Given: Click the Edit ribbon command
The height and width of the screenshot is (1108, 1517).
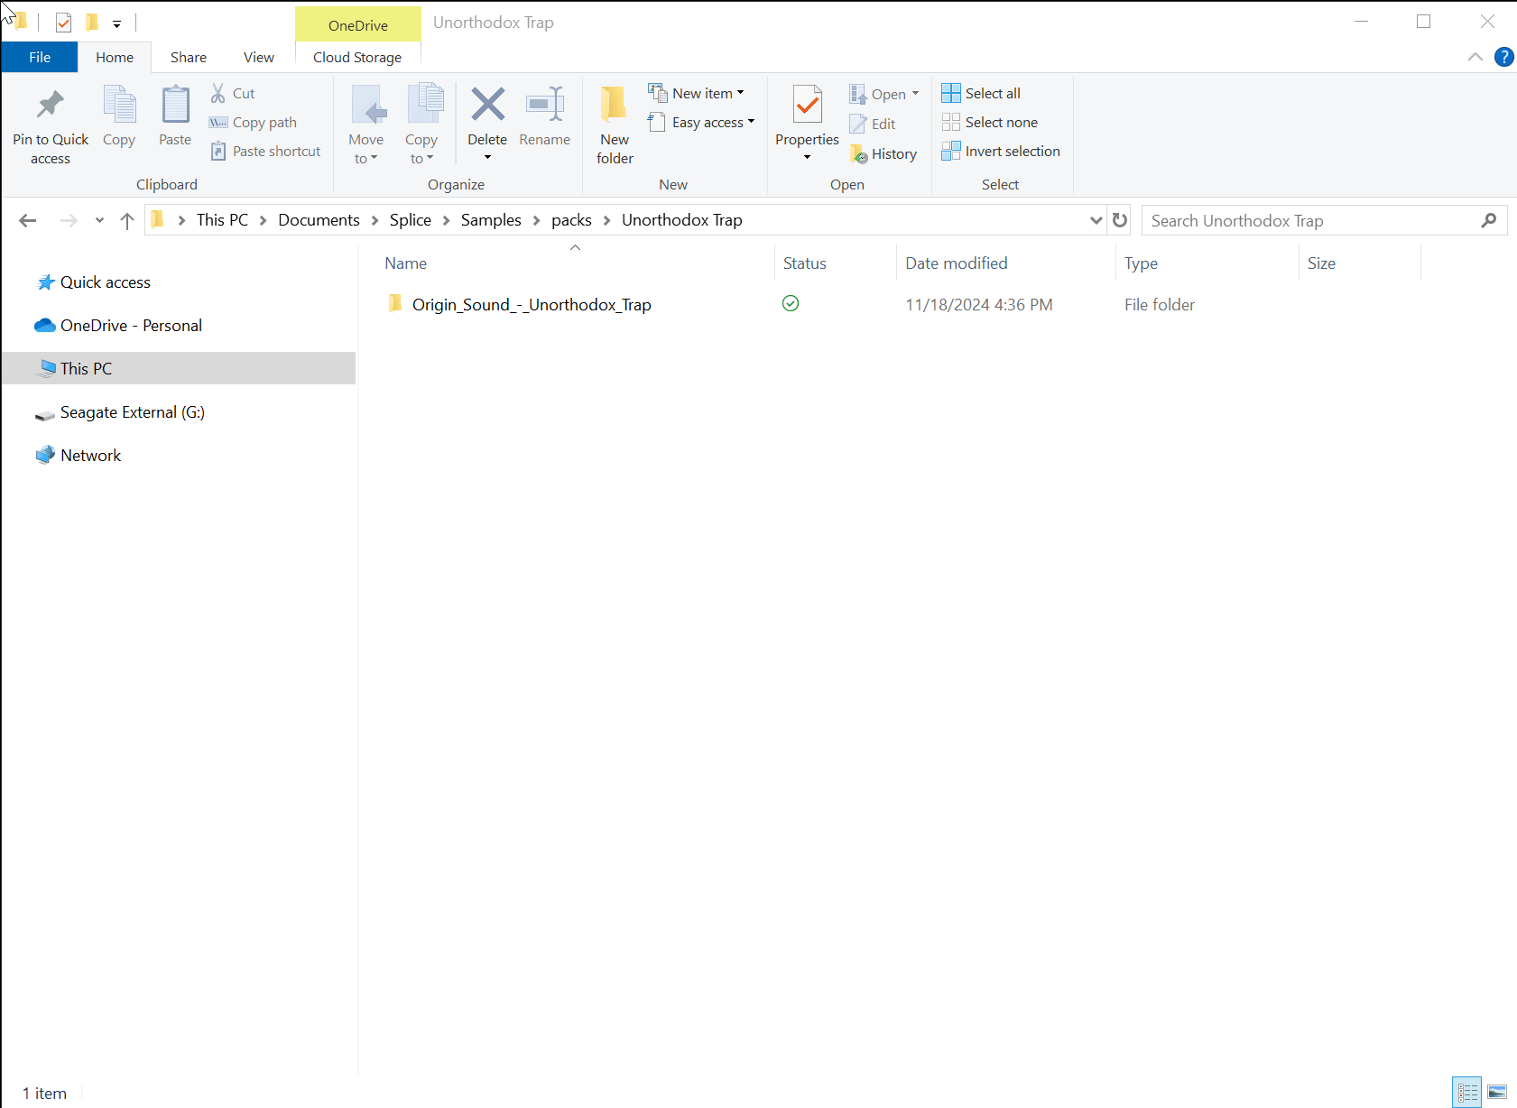Looking at the screenshot, I should click(x=873, y=124).
